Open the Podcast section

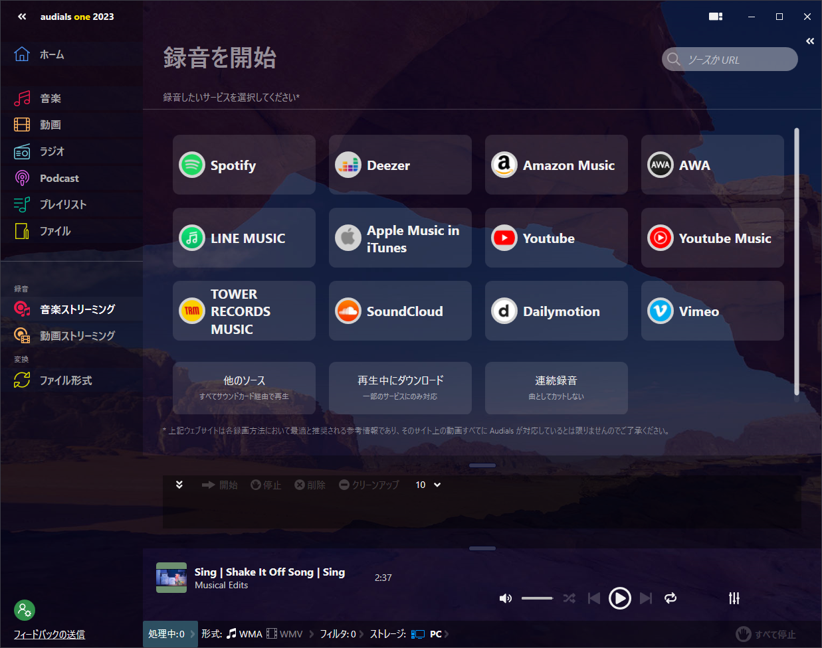click(71, 178)
